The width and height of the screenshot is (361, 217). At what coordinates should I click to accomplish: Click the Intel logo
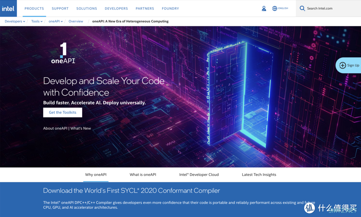8,8
